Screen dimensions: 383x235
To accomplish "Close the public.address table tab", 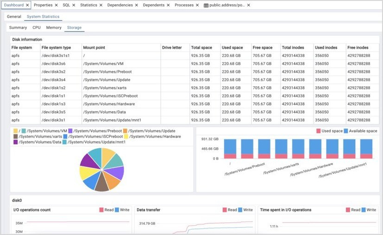I will (249, 5).
